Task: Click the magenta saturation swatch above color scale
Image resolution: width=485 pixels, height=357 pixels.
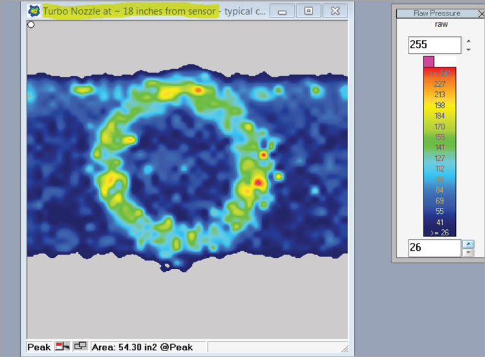Action: (x=429, y=61)
